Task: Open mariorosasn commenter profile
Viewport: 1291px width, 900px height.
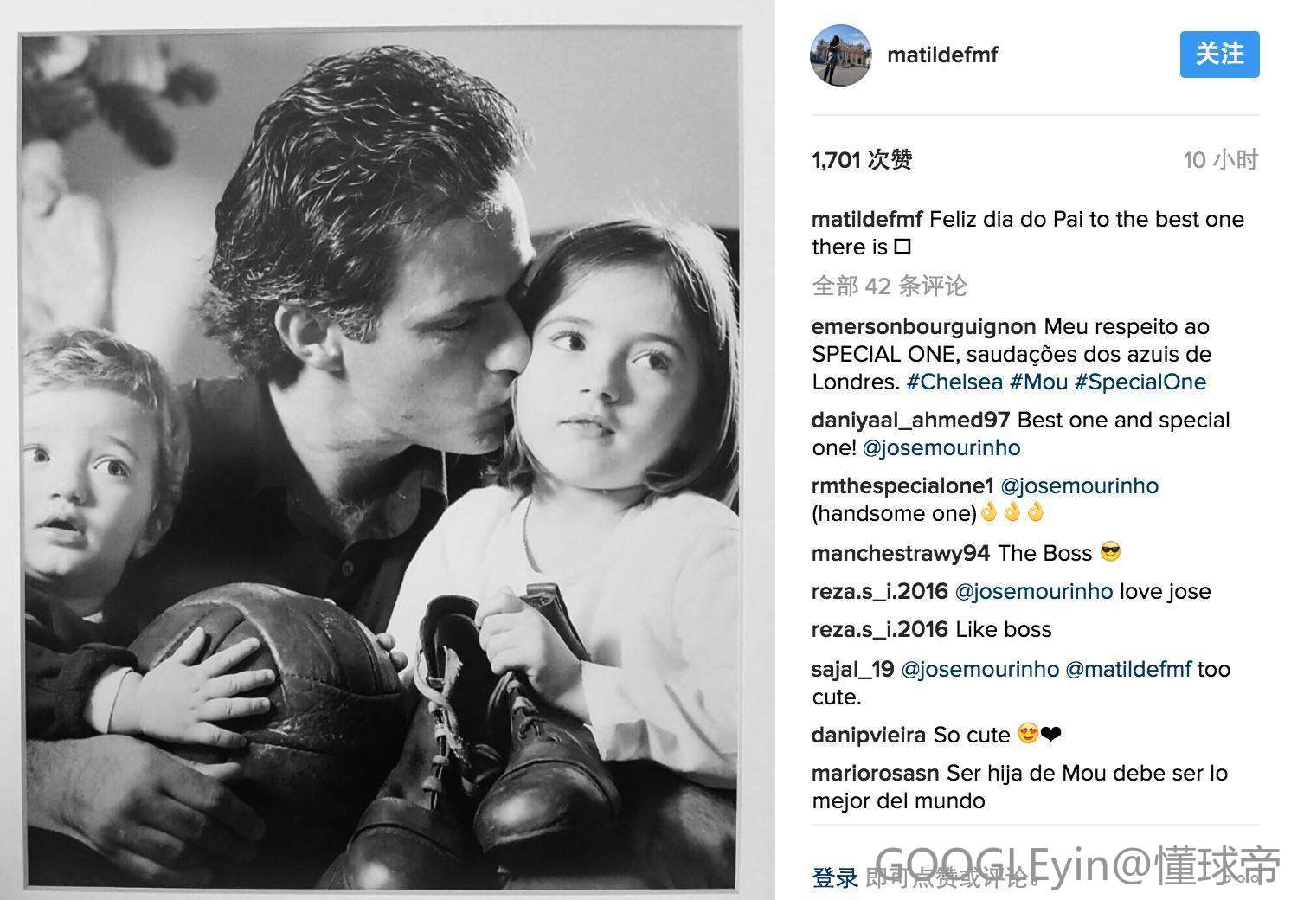Action: tap(876, 773)
